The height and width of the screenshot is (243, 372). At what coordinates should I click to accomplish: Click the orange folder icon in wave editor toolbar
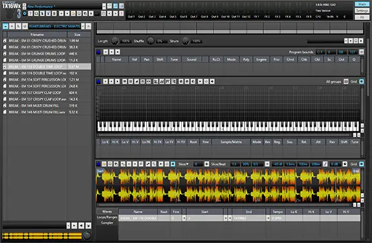click(x=104, y=164)
